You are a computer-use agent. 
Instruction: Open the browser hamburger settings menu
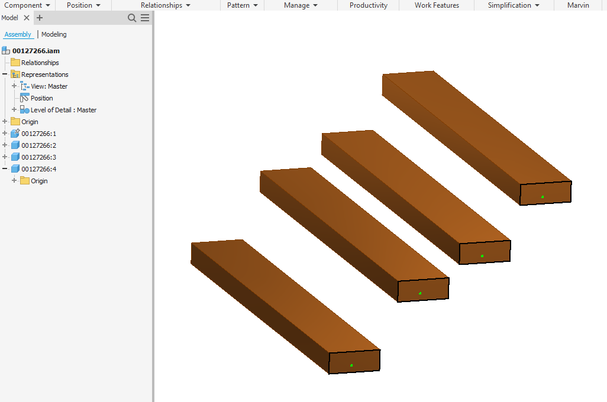coord(144,18)
